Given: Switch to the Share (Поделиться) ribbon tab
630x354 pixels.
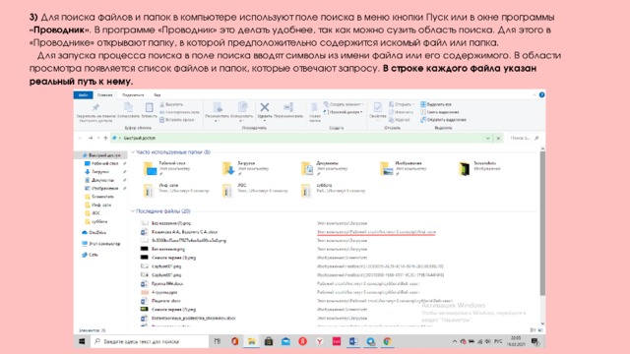Looking at the screenshot, I should (133, 95).
